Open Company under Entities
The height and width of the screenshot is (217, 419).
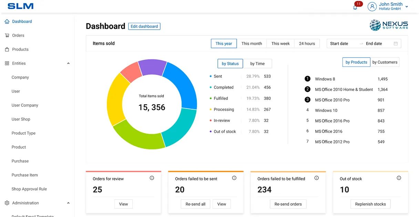[20, 77]
